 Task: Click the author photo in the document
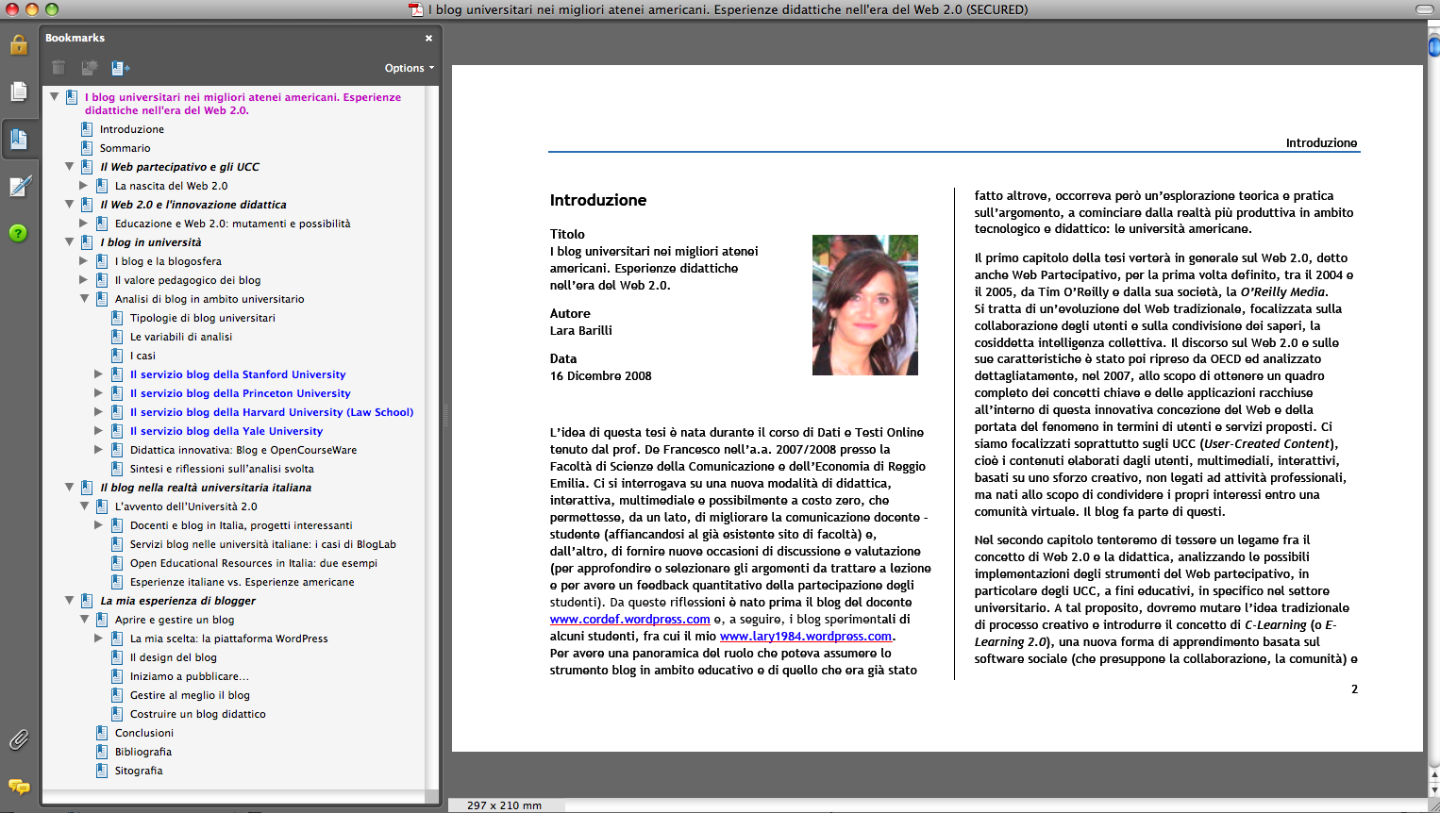[x=864, y=305]
